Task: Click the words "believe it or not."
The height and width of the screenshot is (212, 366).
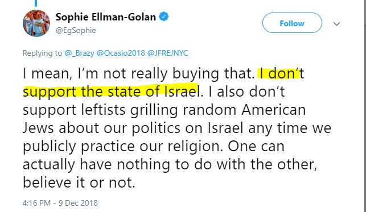Action: [x=79, y=182]
